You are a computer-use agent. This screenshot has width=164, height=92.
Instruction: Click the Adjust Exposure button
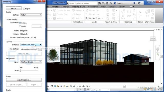(24, 80)
